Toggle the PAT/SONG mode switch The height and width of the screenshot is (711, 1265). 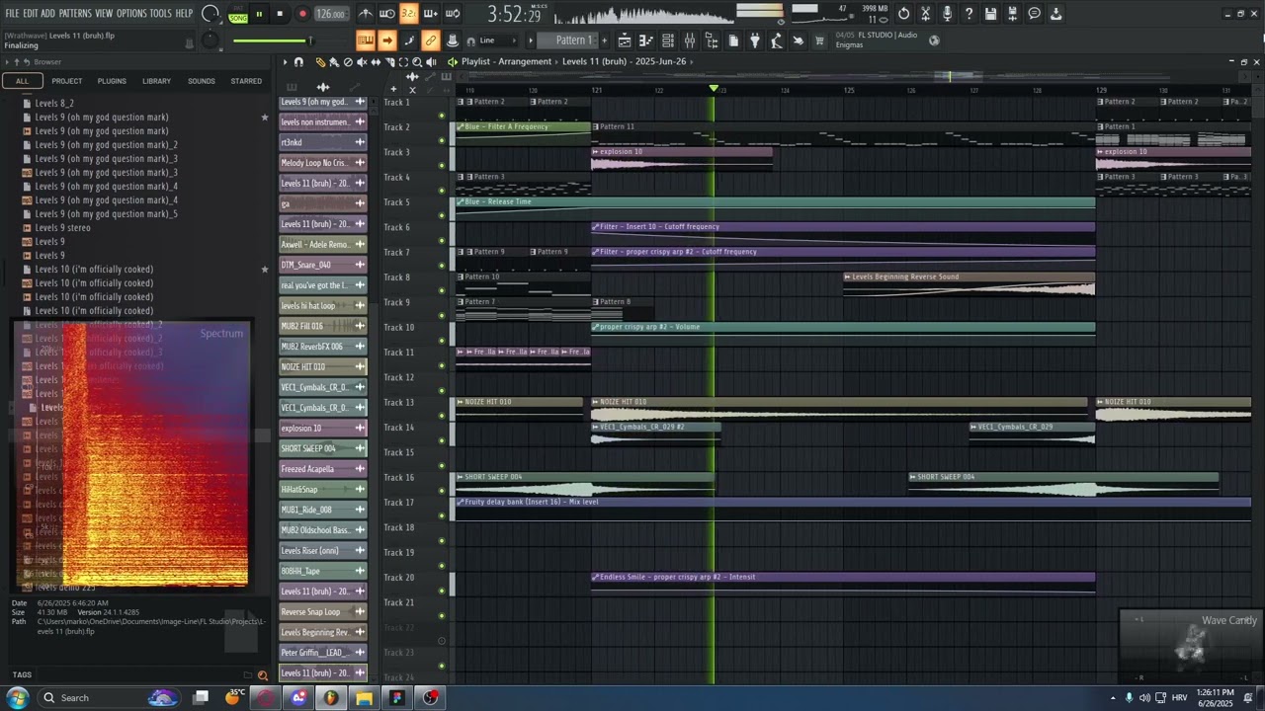click(238, 14)
